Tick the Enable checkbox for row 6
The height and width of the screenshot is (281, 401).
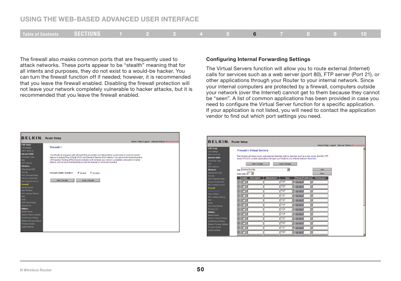pos(244,205)
